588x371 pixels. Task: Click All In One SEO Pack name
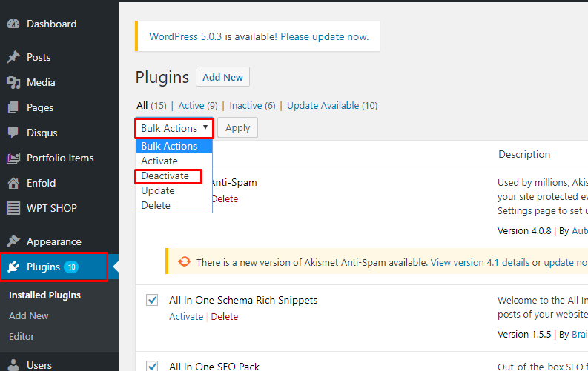pos(214,366)
